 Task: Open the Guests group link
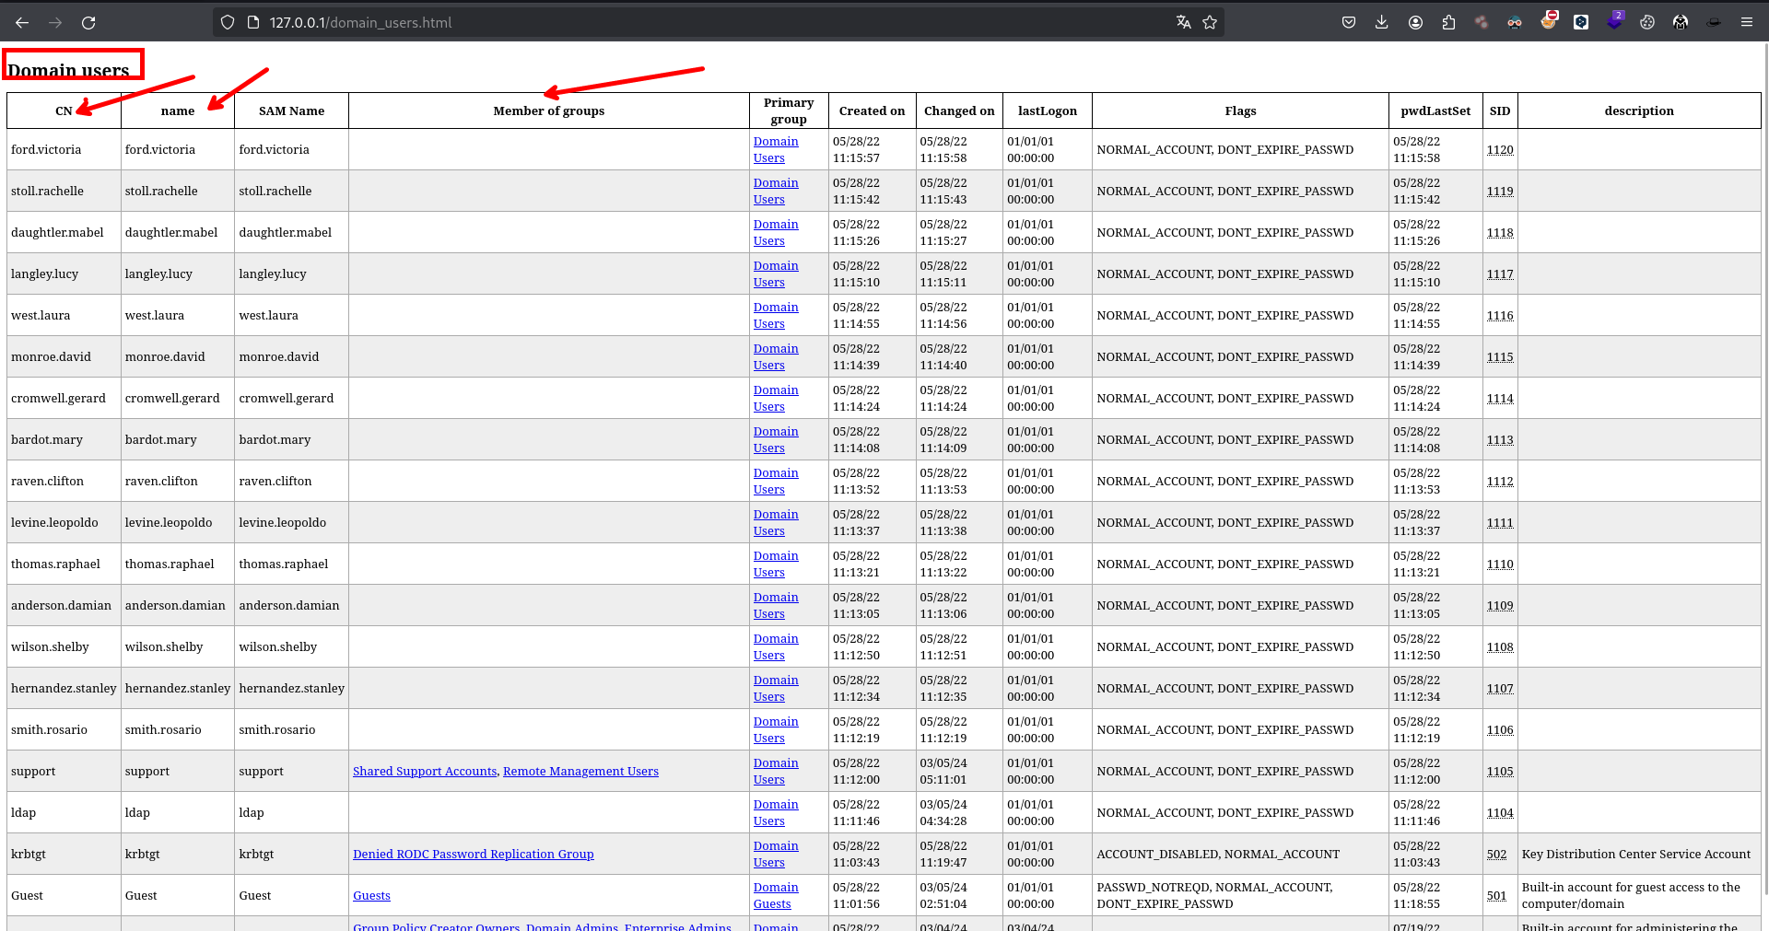click(x=371, y=895)
